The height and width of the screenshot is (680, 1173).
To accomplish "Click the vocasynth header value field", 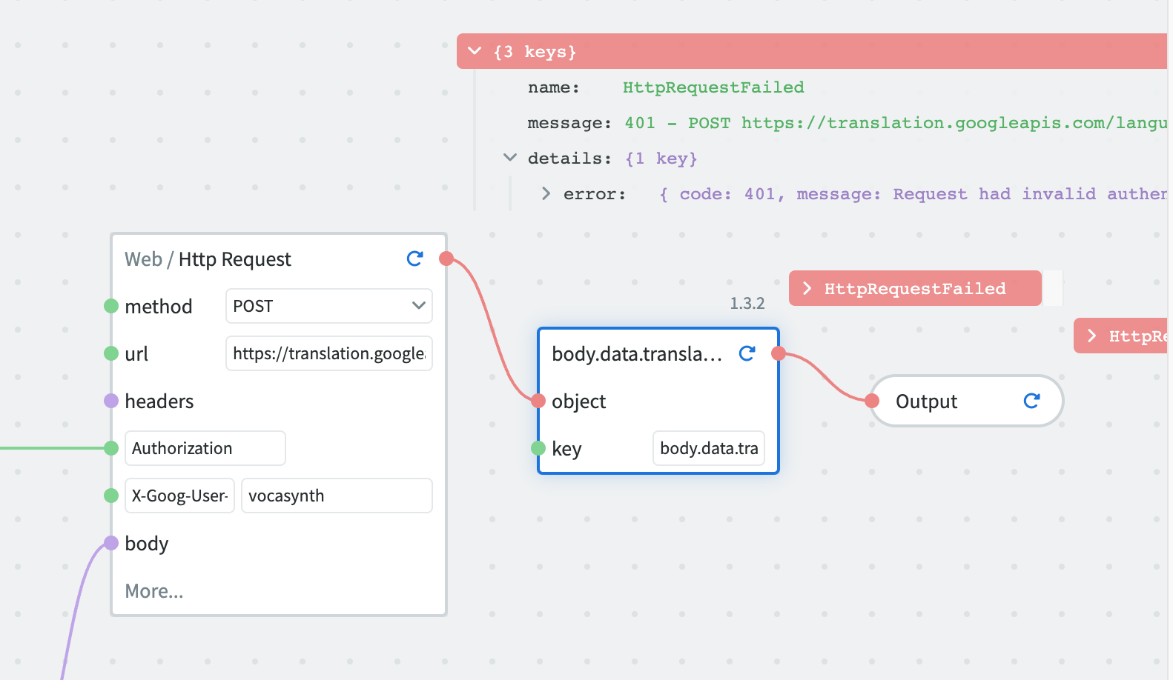I will tap(336, 496).
